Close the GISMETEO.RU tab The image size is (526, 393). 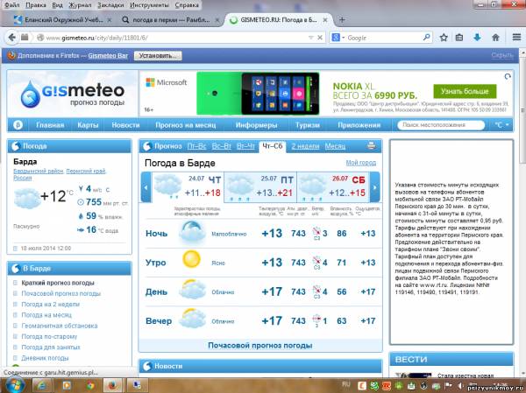(x=324, y=20)
